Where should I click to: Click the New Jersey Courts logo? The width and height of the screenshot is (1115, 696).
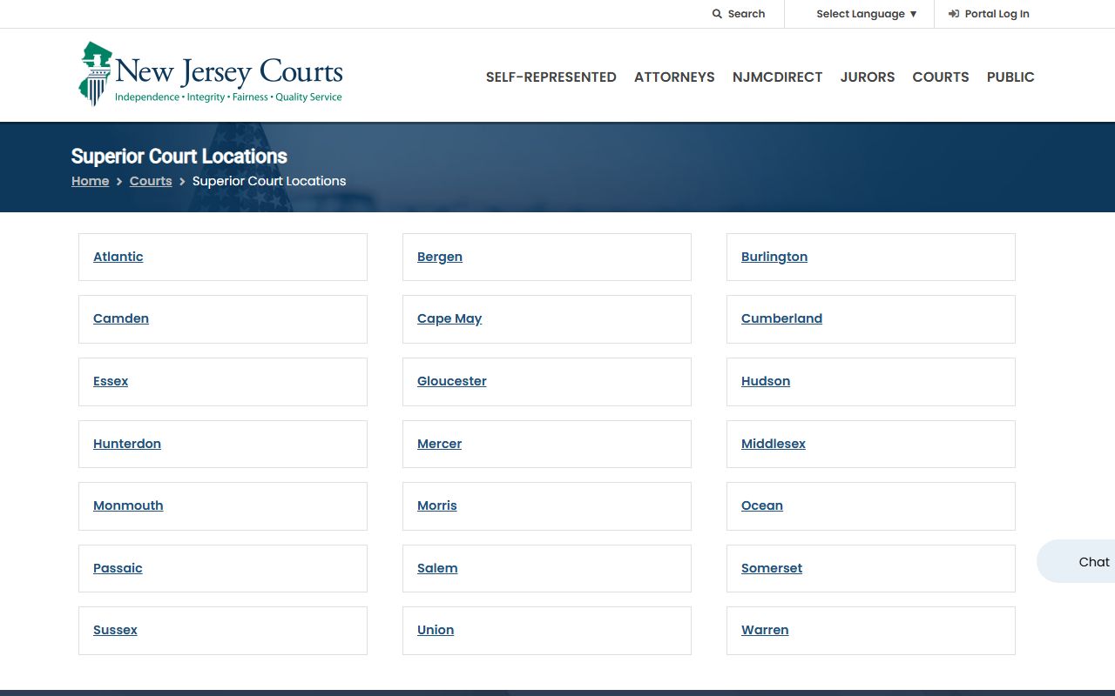pyautogui.click(x=211, y=74)
